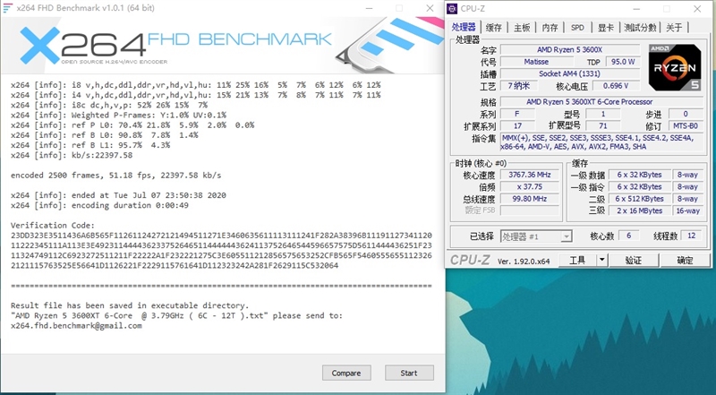Click the x264.fhd.benchmark@gmail.com address text

click(x=76, y=325)
